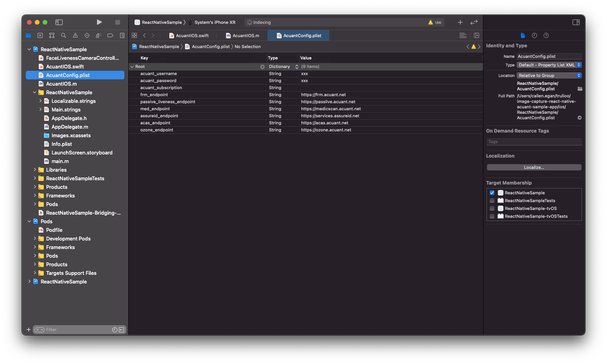The height and width of the screenshot is (364, 607).
Task: Show the Source Control navigator
Action: tap(40, 36)
